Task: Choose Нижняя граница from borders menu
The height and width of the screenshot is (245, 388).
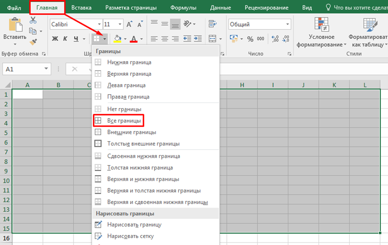Action: [156, 62]
